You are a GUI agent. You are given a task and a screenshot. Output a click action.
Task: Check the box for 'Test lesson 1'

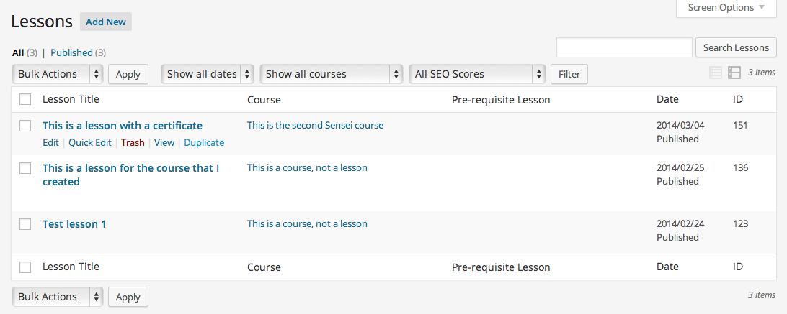[x=25, y=224]
